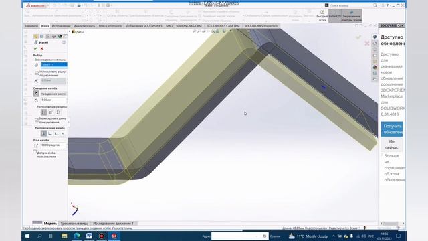Open the FeatureManager design tree tab
Viewport: 428px width, 241px height.
pos(35,36)
